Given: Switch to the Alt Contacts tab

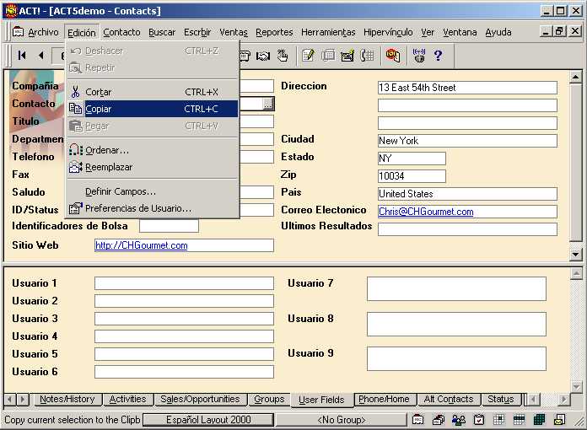Looking at the screenshot, I should [x=449, y=400].
